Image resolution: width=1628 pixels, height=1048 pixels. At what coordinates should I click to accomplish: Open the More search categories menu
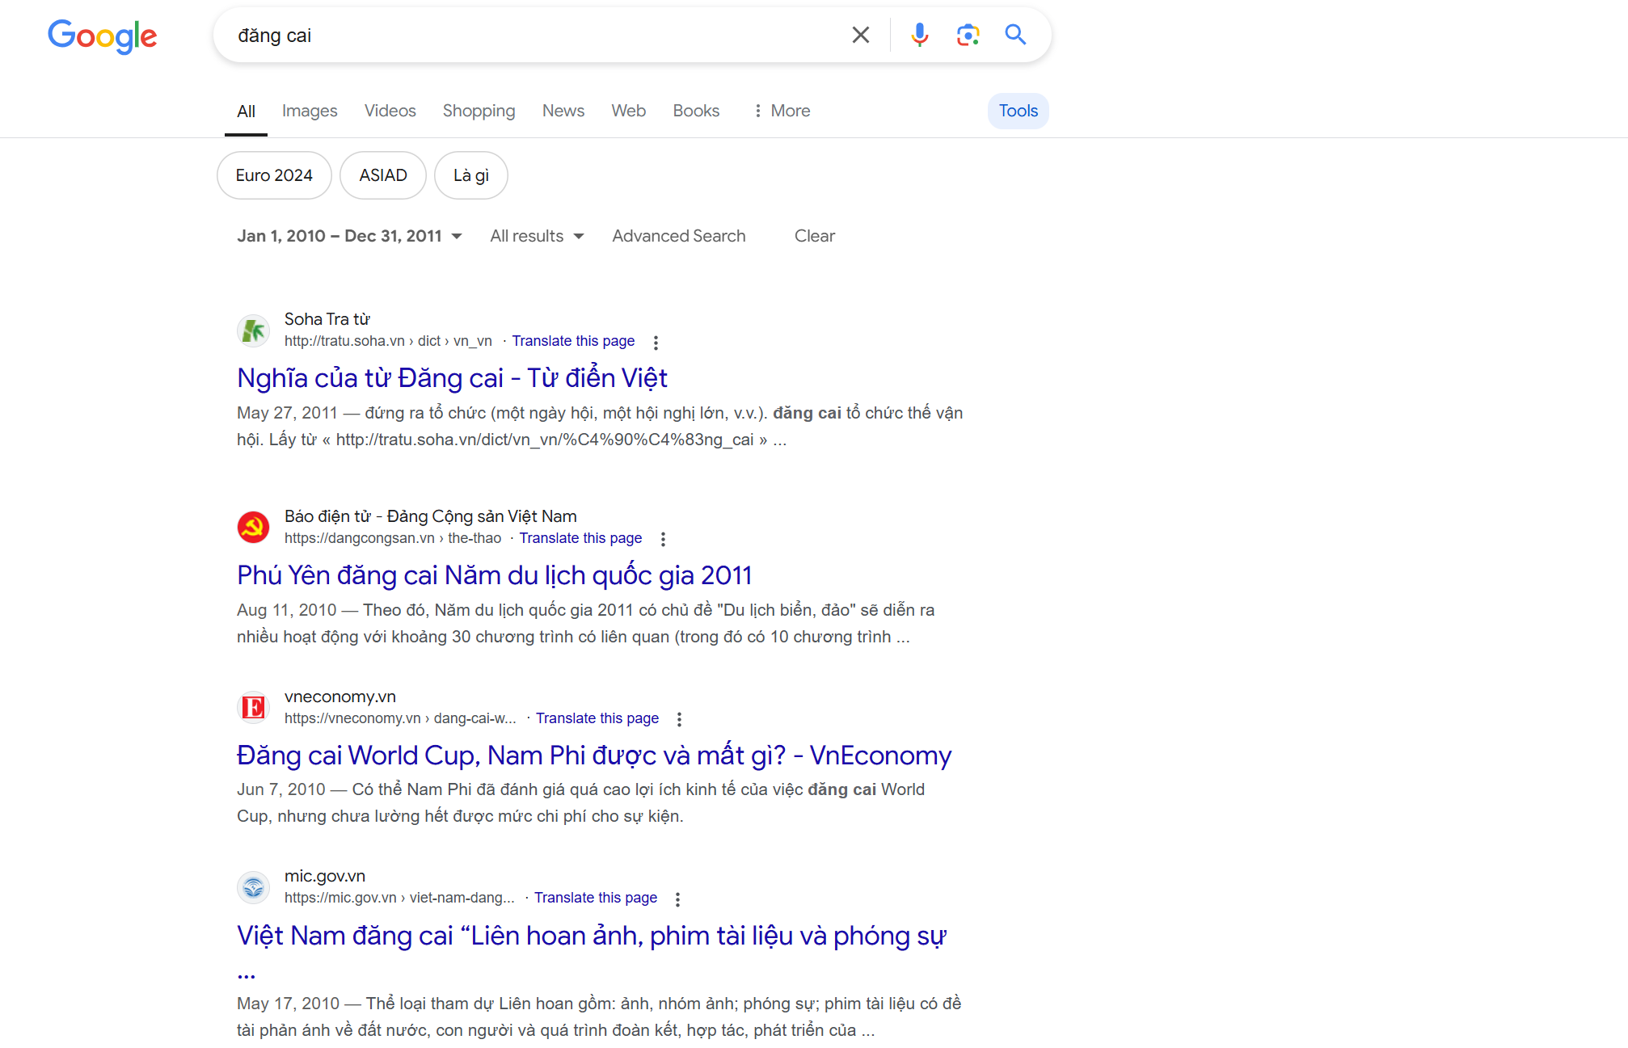(781, 111)
